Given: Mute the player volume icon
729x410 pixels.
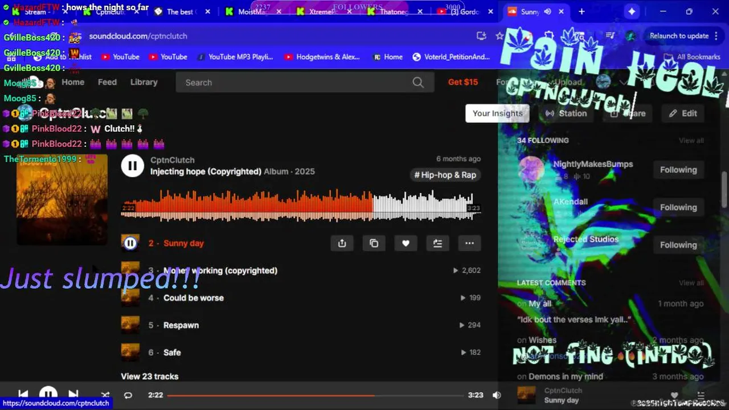Looking at the screenshot, I should click(x=497, y=395).
